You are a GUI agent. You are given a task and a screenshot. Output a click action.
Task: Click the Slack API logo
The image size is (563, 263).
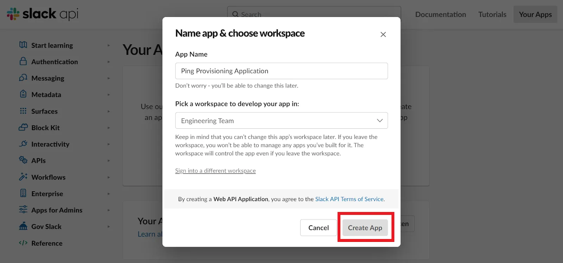coord(43,14)
